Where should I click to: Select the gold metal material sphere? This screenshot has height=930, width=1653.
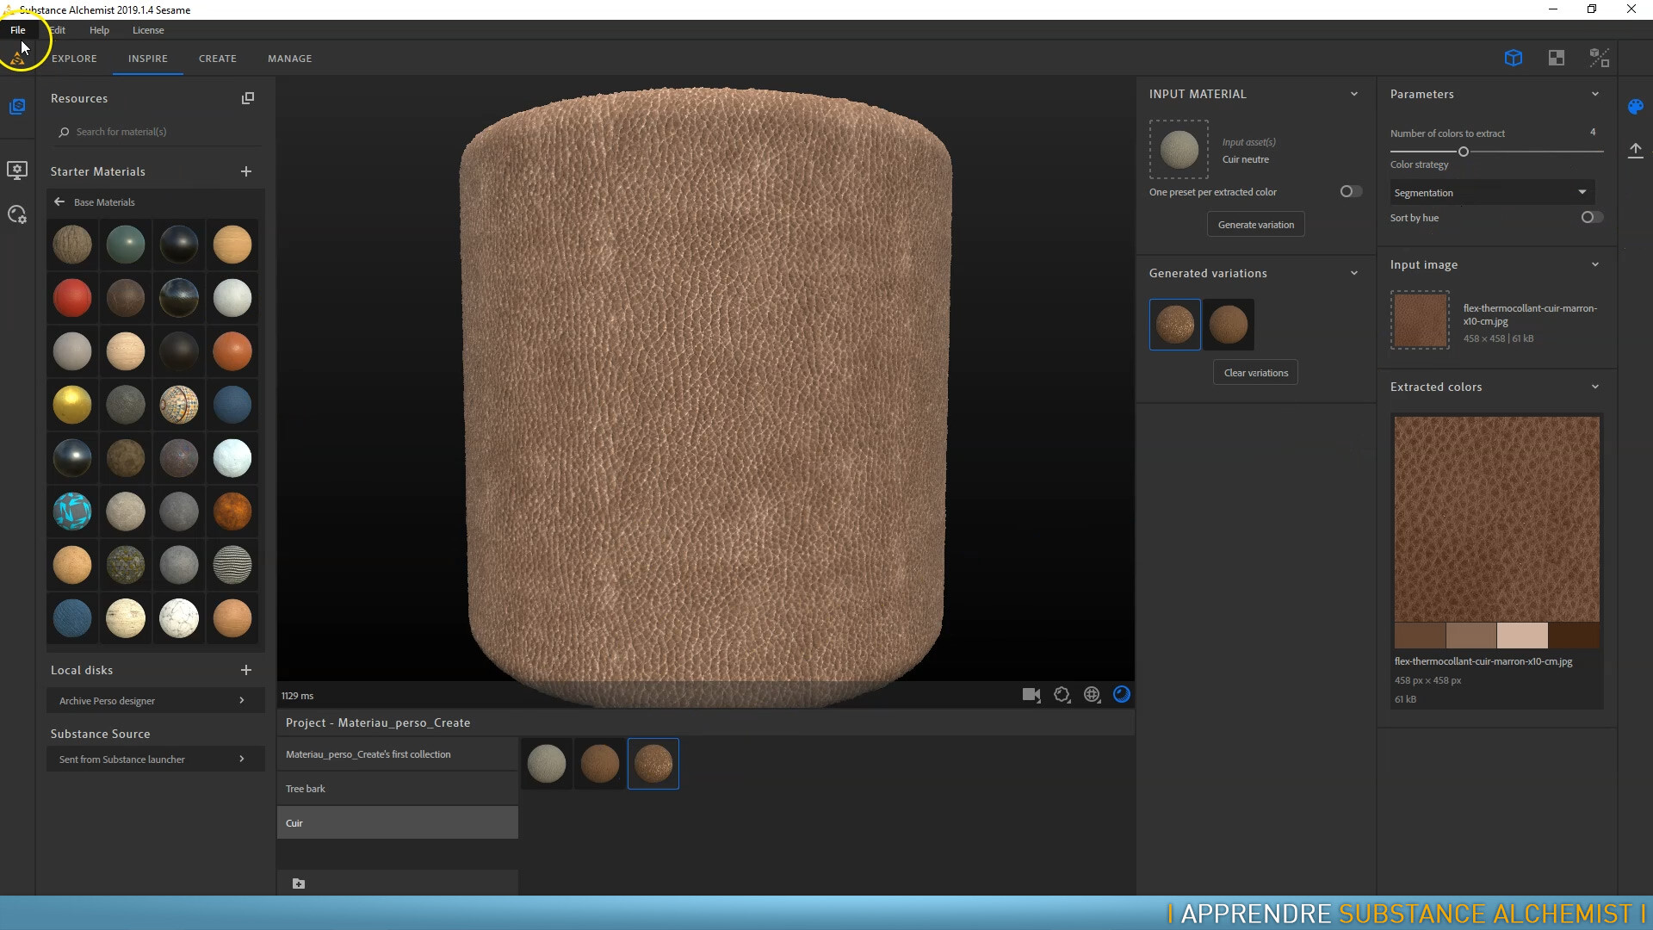(x=72, y=405)
